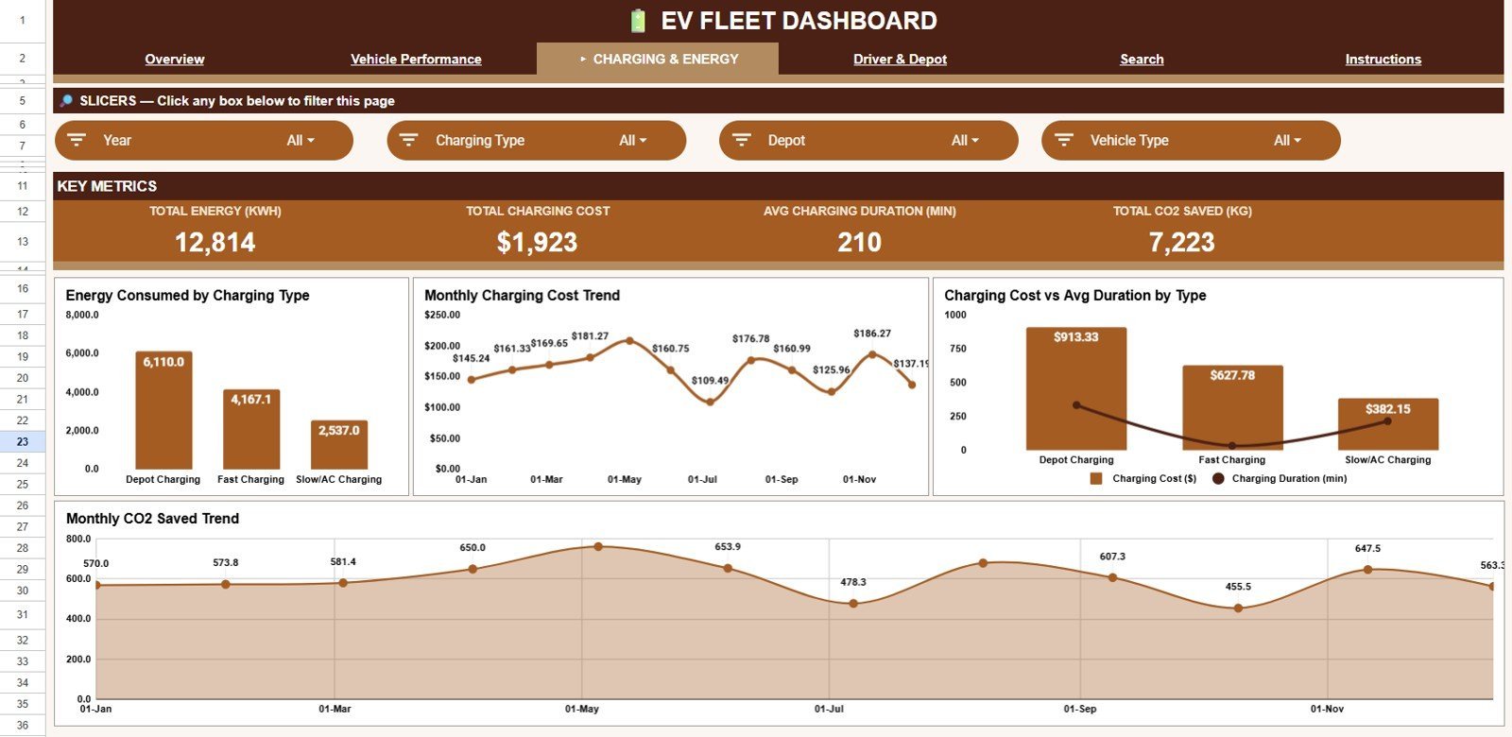The width and height of the screenshot is (1512, 737).
Task: Click the $145.24 label on cost trend
Action: tap(472, 359)
